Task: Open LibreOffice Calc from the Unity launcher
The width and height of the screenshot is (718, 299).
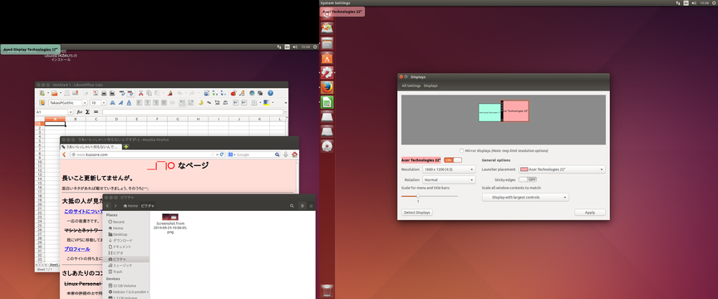Action: pos(327,101)
